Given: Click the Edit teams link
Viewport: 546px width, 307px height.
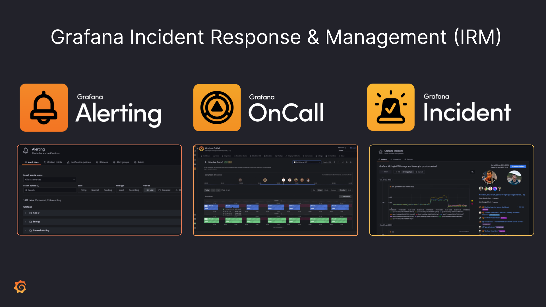Looking at the screenshot, I should 353,148.
